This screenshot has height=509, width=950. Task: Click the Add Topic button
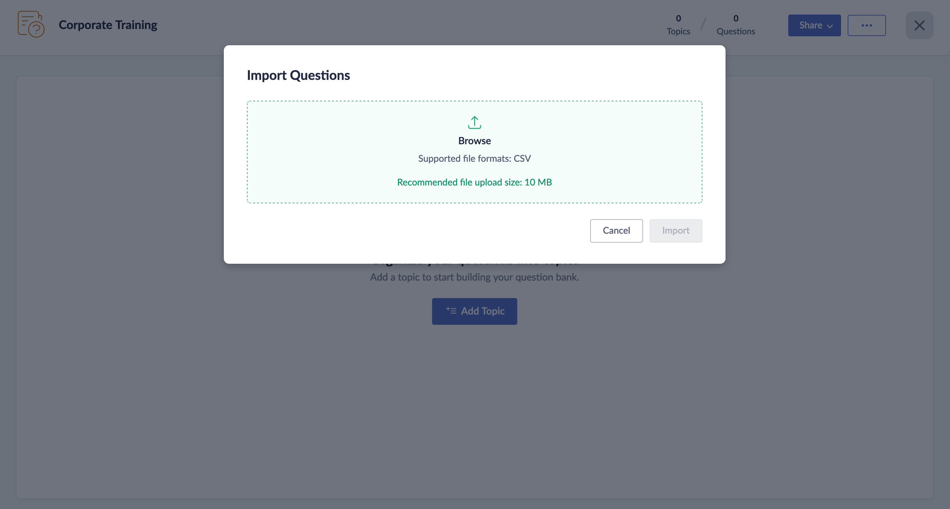click(x=474, y=311)
